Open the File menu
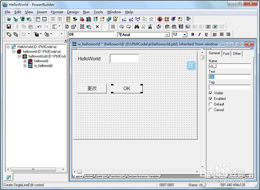260x190 pixels. 7,12
